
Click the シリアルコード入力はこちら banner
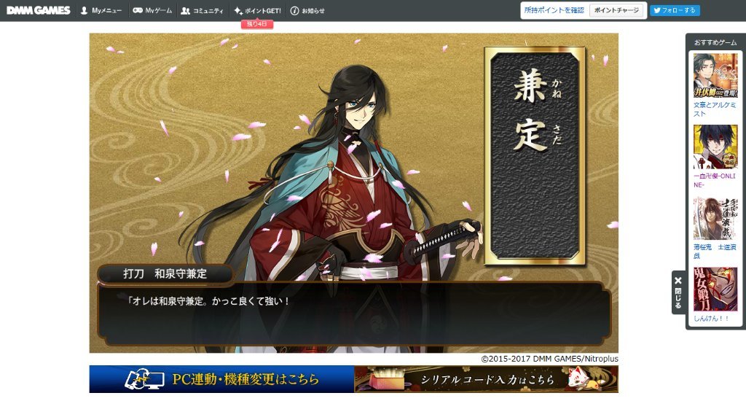(x=486, y=379)
